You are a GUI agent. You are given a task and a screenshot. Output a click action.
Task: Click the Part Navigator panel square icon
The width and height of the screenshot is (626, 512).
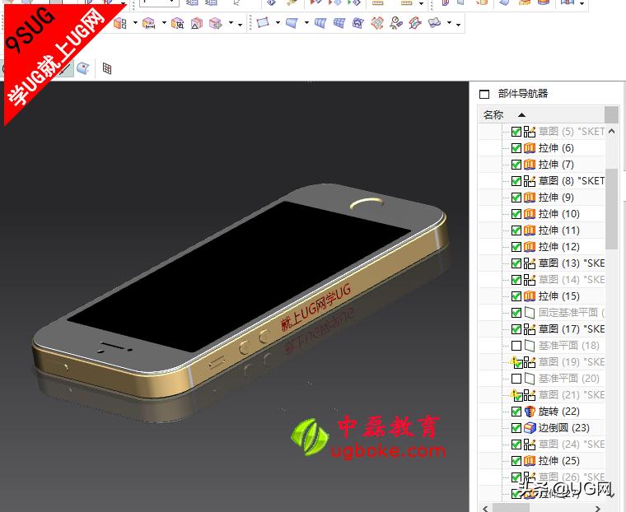(484, 94)
